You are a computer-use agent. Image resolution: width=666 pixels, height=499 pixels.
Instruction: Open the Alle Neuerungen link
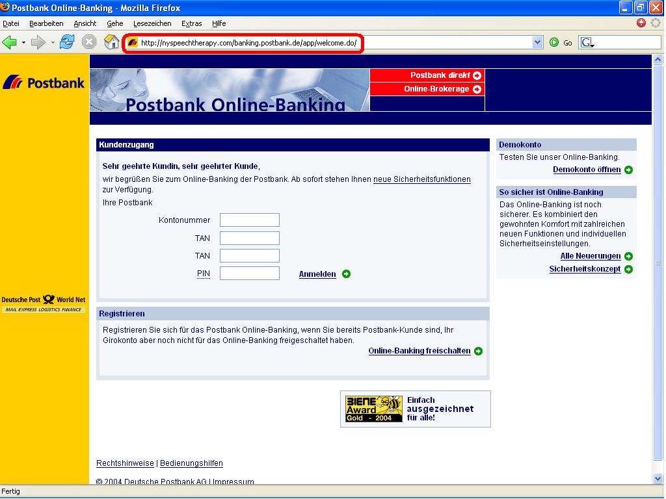click(591, 256)
